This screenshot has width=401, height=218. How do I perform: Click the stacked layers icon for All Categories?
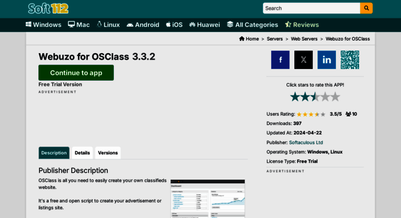pyautogui.click(x=230, y=24)
